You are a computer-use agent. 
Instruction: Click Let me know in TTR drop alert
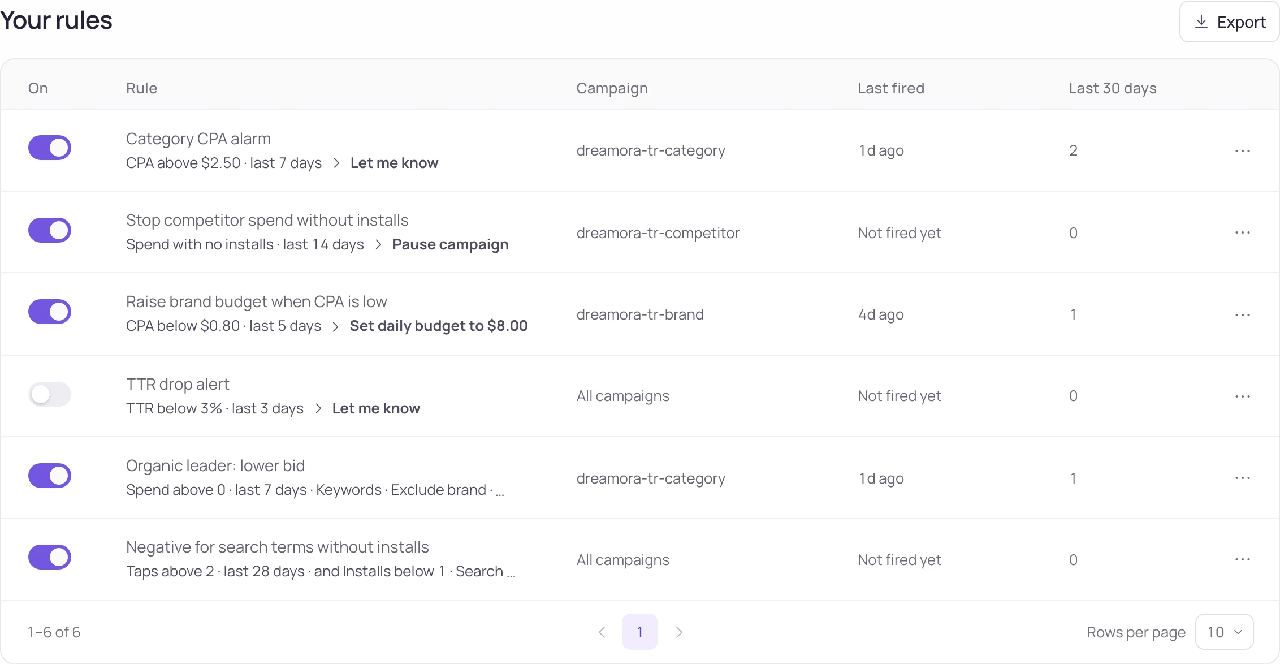376,408
